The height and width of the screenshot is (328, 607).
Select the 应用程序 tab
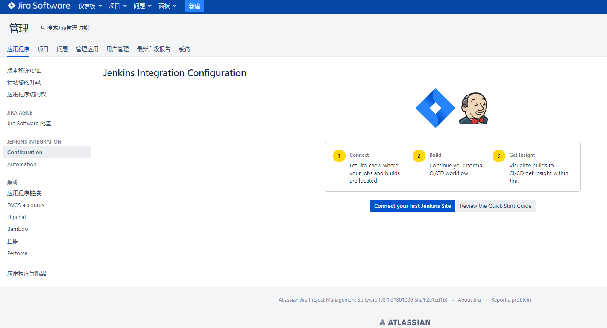pos(18,49)
